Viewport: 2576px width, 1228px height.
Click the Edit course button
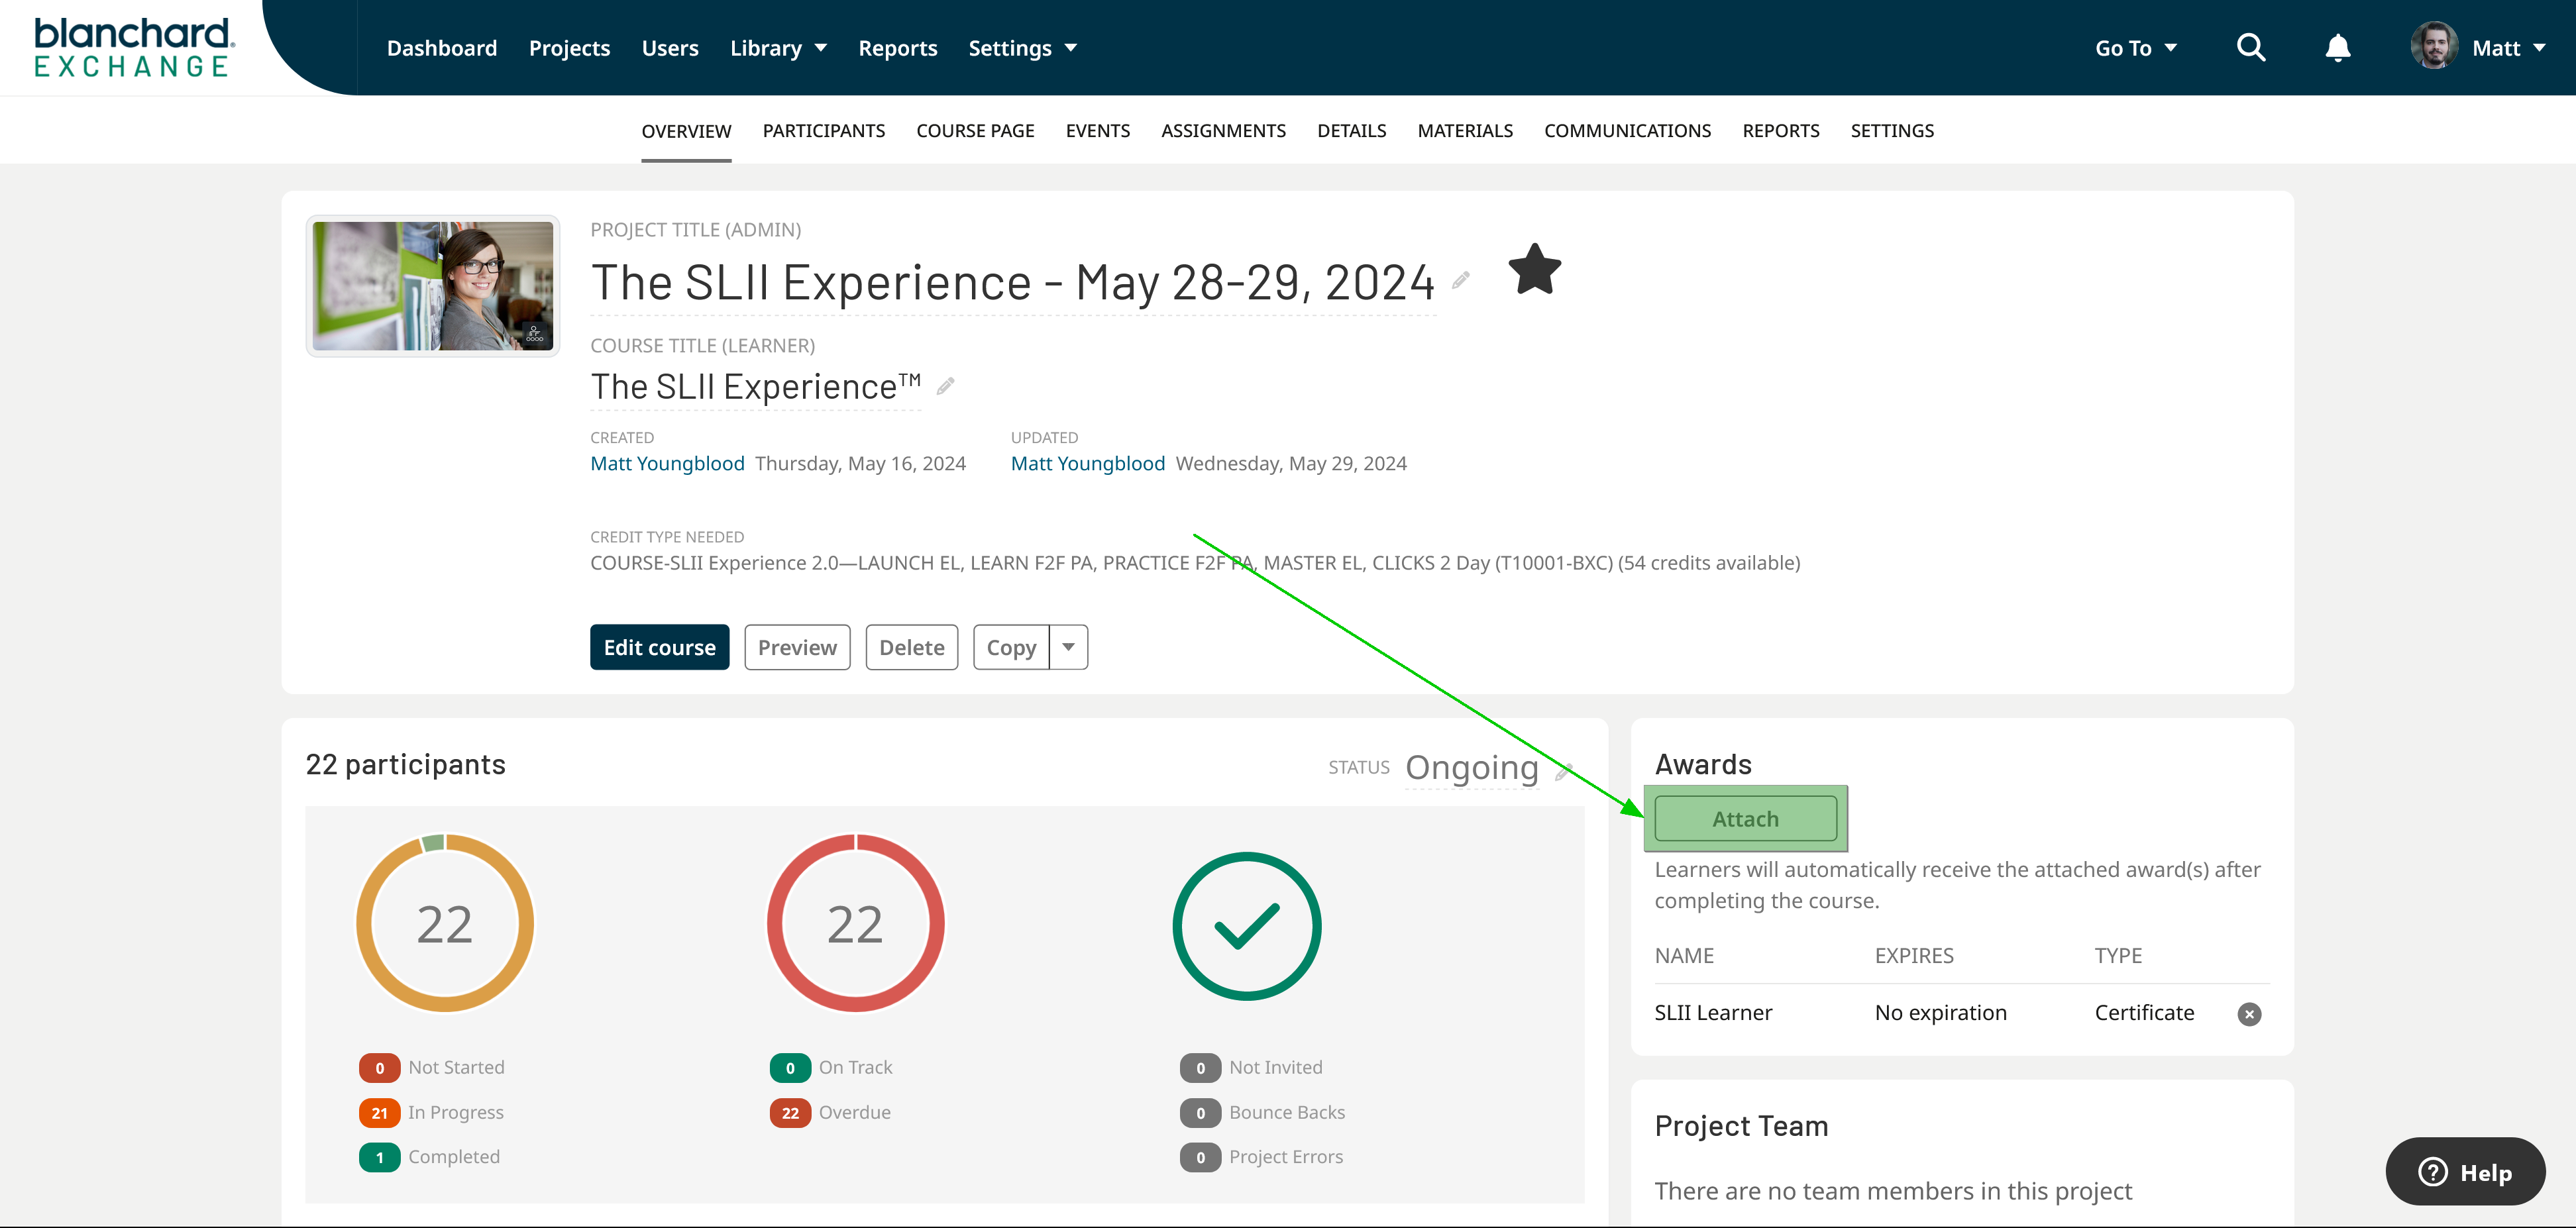click(659, 647)
